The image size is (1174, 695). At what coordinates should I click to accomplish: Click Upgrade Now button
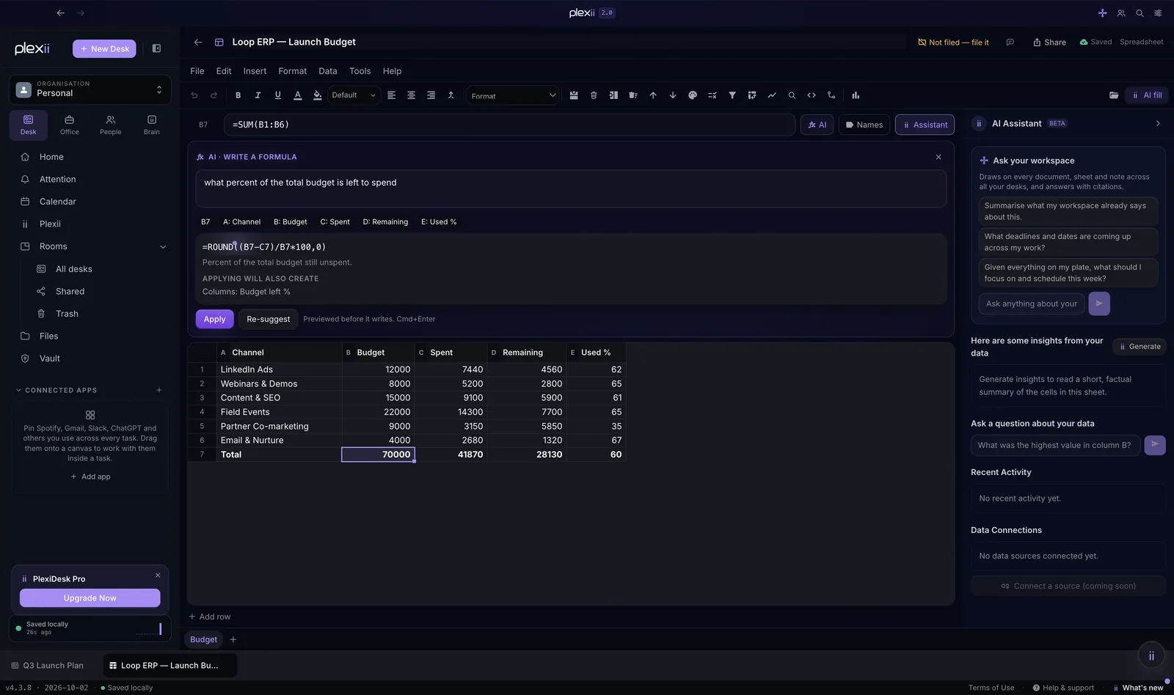(90, 598)
